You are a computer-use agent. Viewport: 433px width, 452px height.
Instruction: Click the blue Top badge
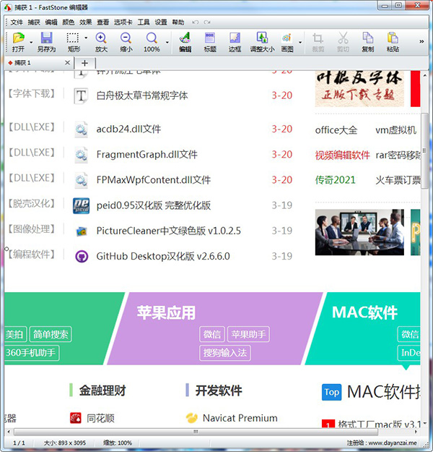point(331,392)
